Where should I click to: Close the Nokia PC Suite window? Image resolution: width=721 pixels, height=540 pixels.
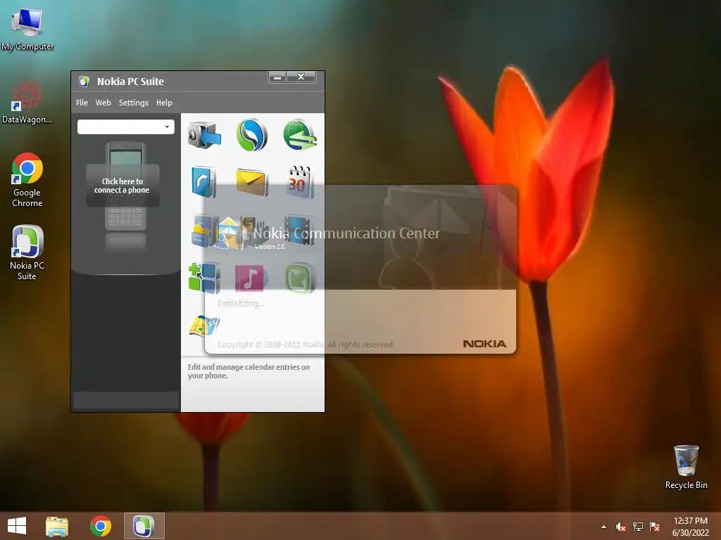coord(301,77)
